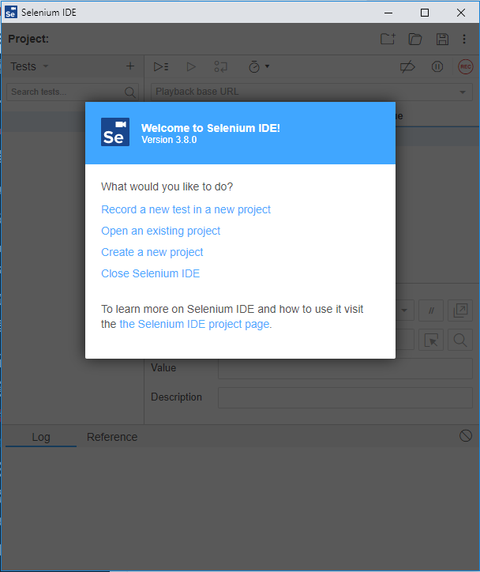Visit the Selenium IDE project page link
480x572 pixels.
coord(195,324)
